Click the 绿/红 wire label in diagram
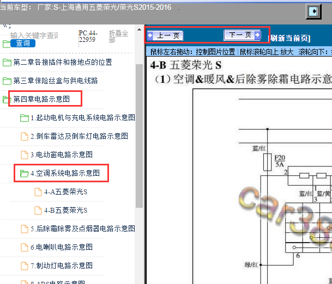The width and height of the screenshot is (332, 284). tap(251, 265)
